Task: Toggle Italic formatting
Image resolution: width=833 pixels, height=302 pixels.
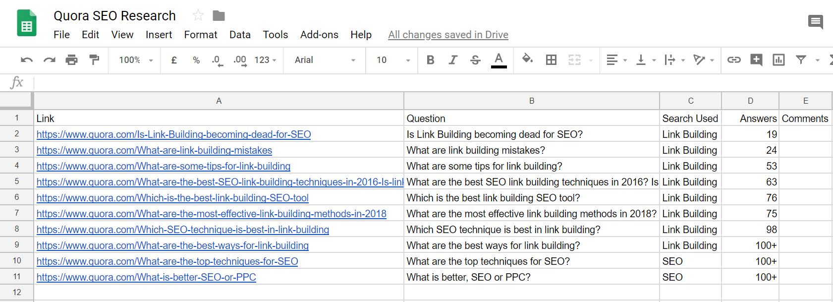Action: click(x=452, y=60)
